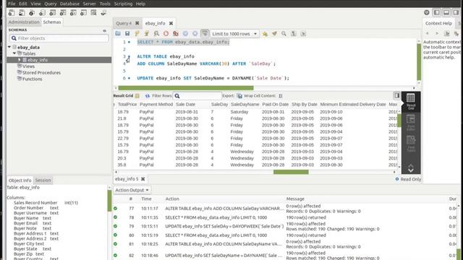Open the Limit to 1000 rows dropdown

tap(234, 34)
